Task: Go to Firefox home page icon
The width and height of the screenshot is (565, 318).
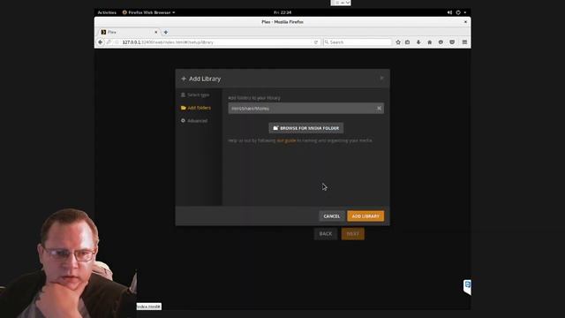Action: click(x=430, y=42)
